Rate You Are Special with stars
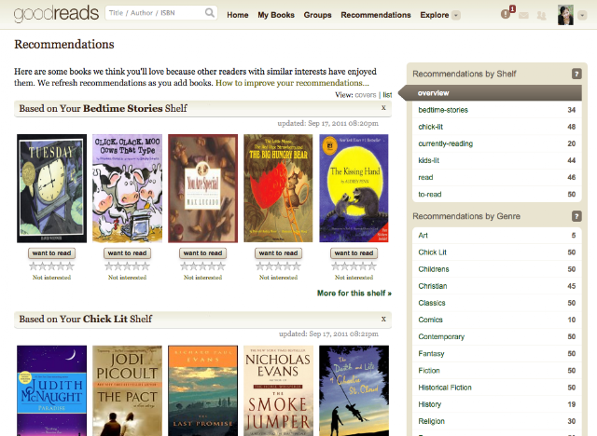The image size is (597, 436). pos(202,266)
